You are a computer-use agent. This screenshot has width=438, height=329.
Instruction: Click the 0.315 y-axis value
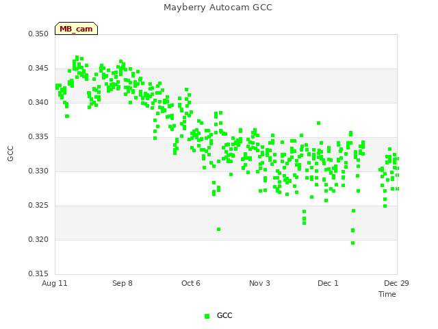click(x=38, y=273)
